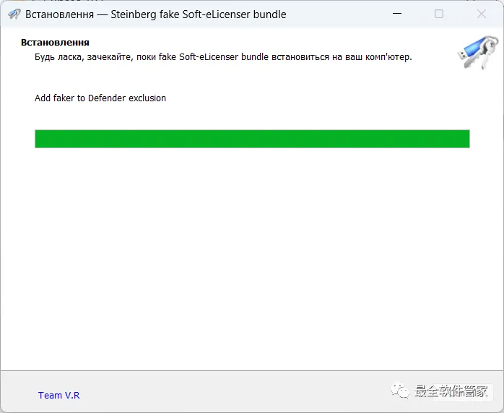Click the 'Add faker to Defender exclusion' status text
The height and width of the screenshot is (413, 504).
(100, 98)
